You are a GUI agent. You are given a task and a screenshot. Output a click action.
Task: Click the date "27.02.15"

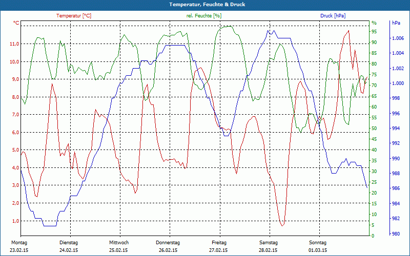click(x=218, y=250)
